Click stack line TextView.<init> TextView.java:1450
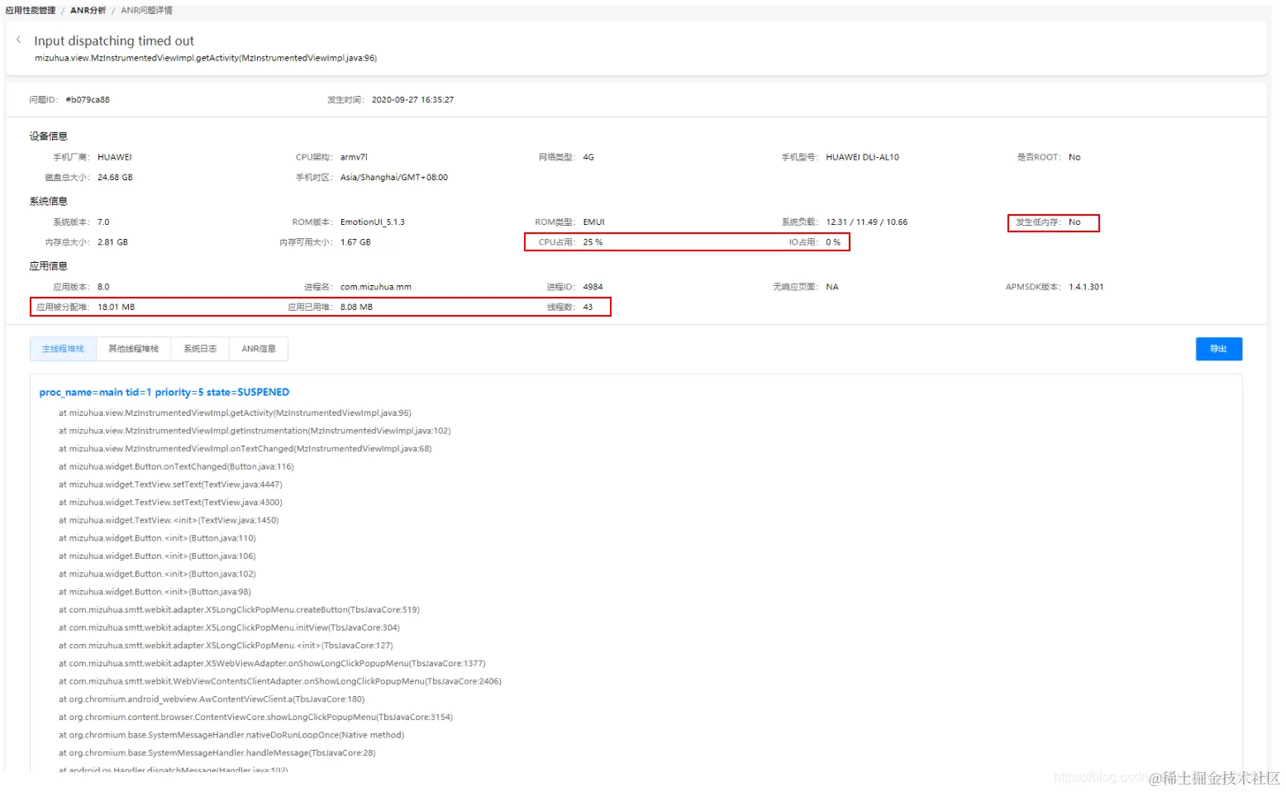The height and width of the screenshot is (792, 1286). (x=169, y=521)
